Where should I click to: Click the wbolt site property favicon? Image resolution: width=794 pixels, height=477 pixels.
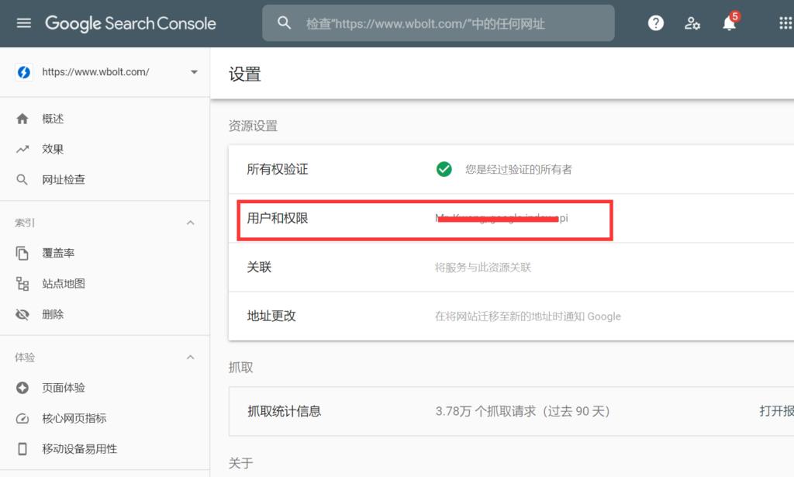(23, 72)
